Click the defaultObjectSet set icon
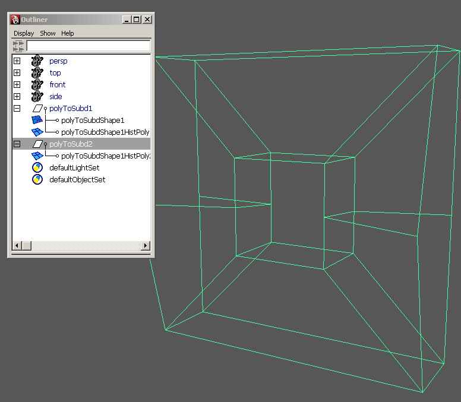 pyautogui.click(x=37, y=179)
